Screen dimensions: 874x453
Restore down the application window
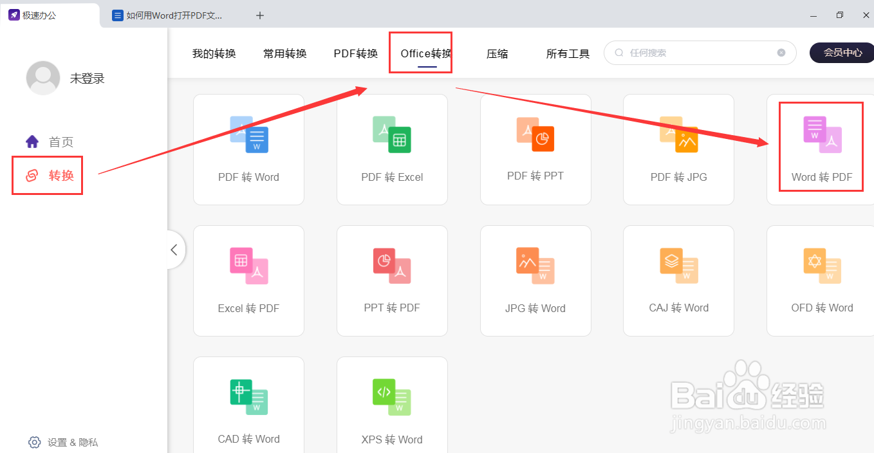(x=840, y=15)
